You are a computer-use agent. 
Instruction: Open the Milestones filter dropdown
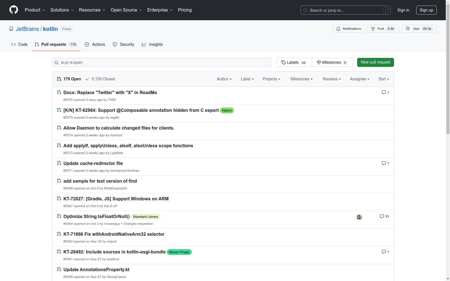point(301,79)
